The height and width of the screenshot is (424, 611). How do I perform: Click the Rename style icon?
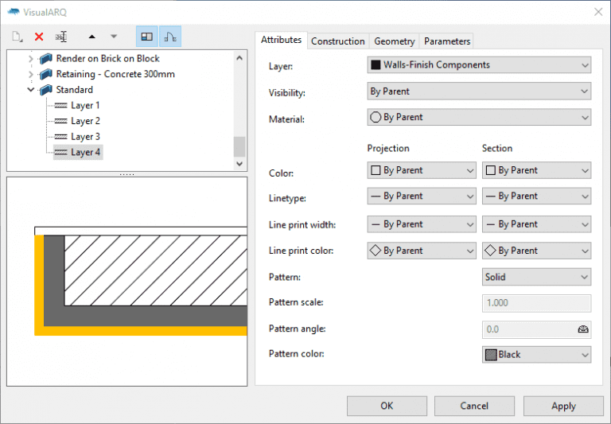click(x=61, y=37)
